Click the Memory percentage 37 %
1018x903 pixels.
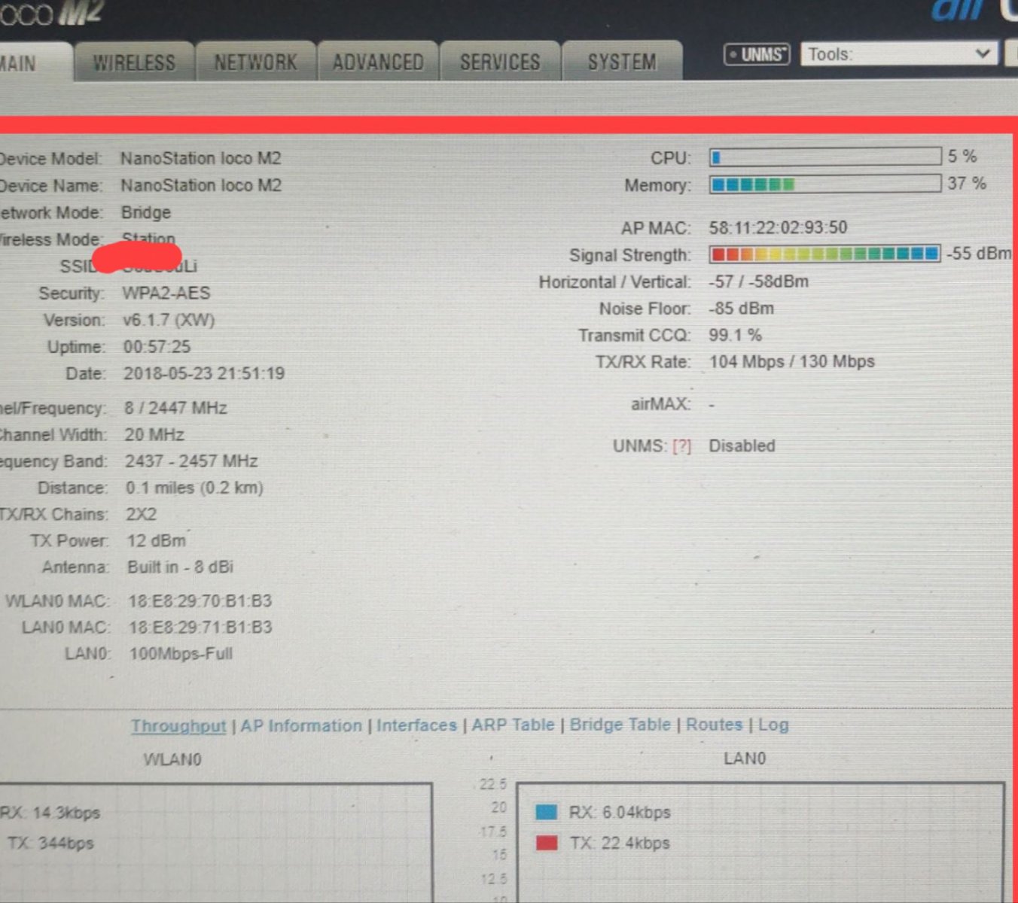[x=967, y=184]
